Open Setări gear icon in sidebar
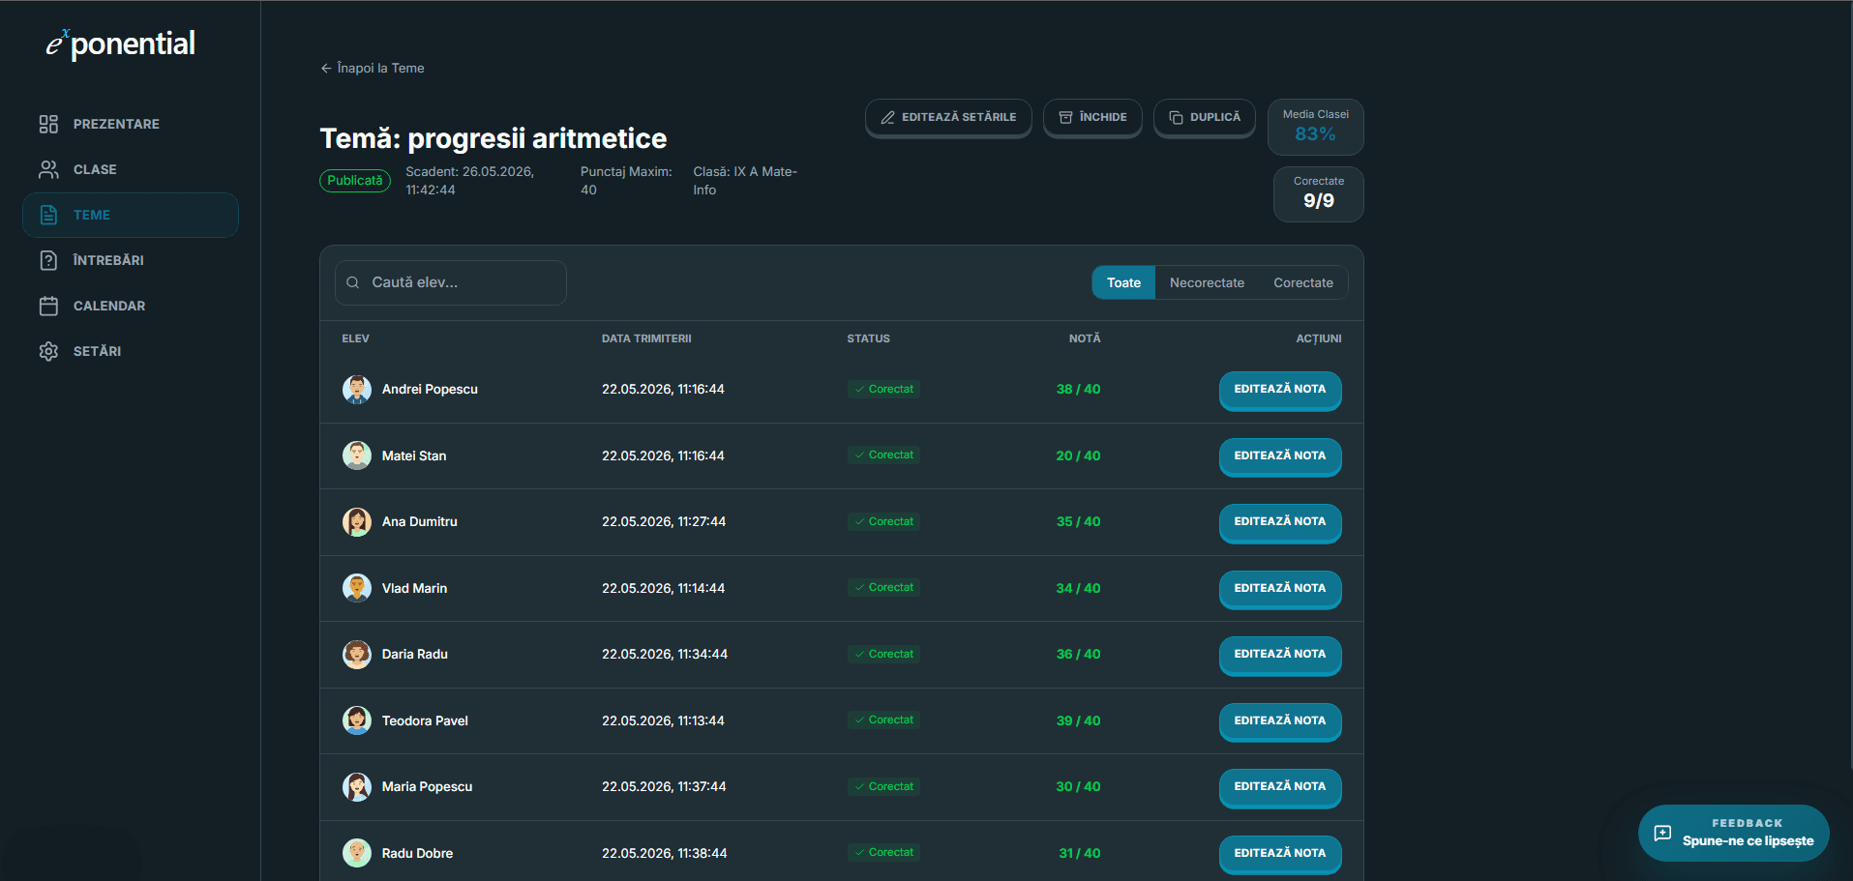 (x=48, y=351)
